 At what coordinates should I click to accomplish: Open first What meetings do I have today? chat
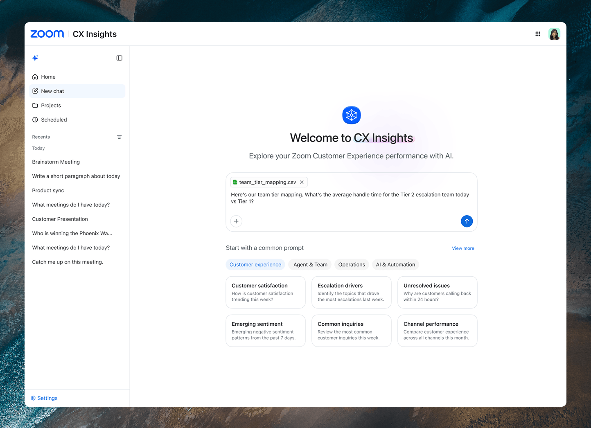71,205
